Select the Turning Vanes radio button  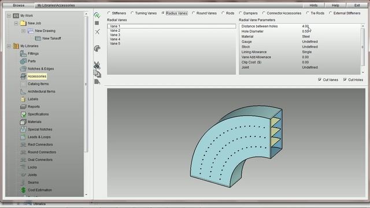[x=132, y=13]
